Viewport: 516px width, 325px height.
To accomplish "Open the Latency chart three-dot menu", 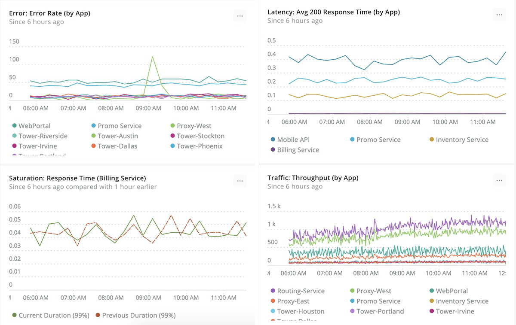I will pyautogui.click(x=499, y=15).
